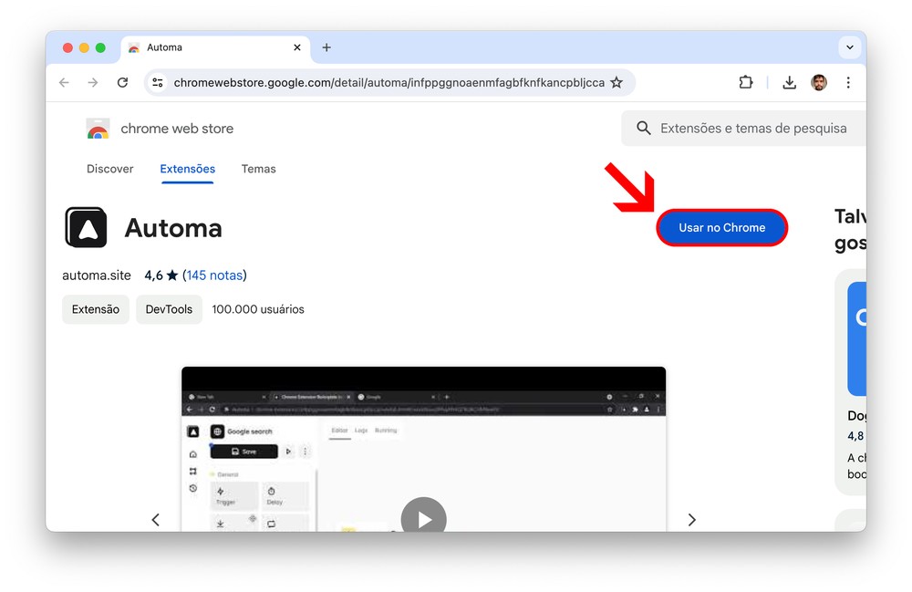The image size is (912, 592).
Task: Click the Usar no Chrome button
Action: click(x=721, y=227)
